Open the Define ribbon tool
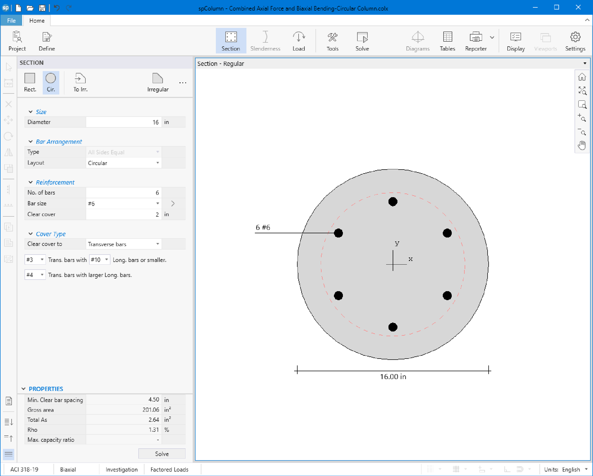The width and height of the screenshot is (593, 476). click(x=47, y=41)
